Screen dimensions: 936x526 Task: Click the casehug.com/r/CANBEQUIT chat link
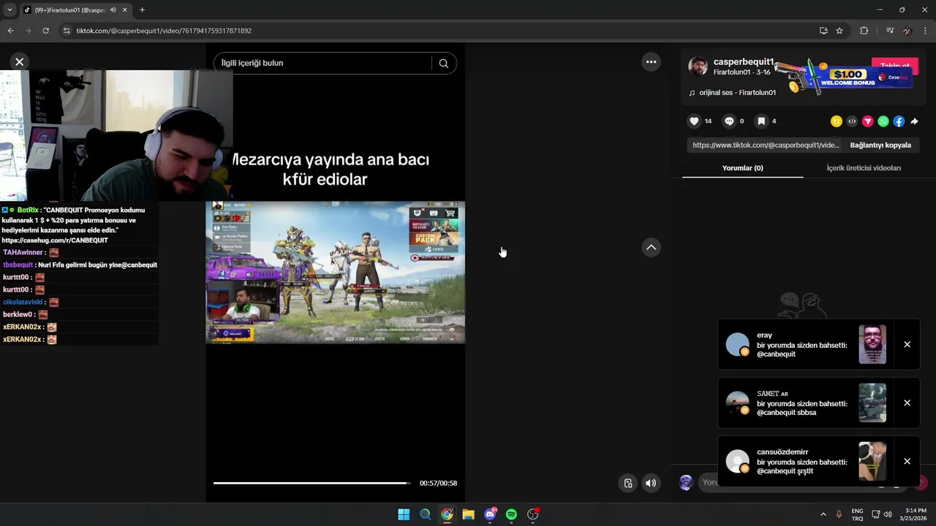(55, 240)
